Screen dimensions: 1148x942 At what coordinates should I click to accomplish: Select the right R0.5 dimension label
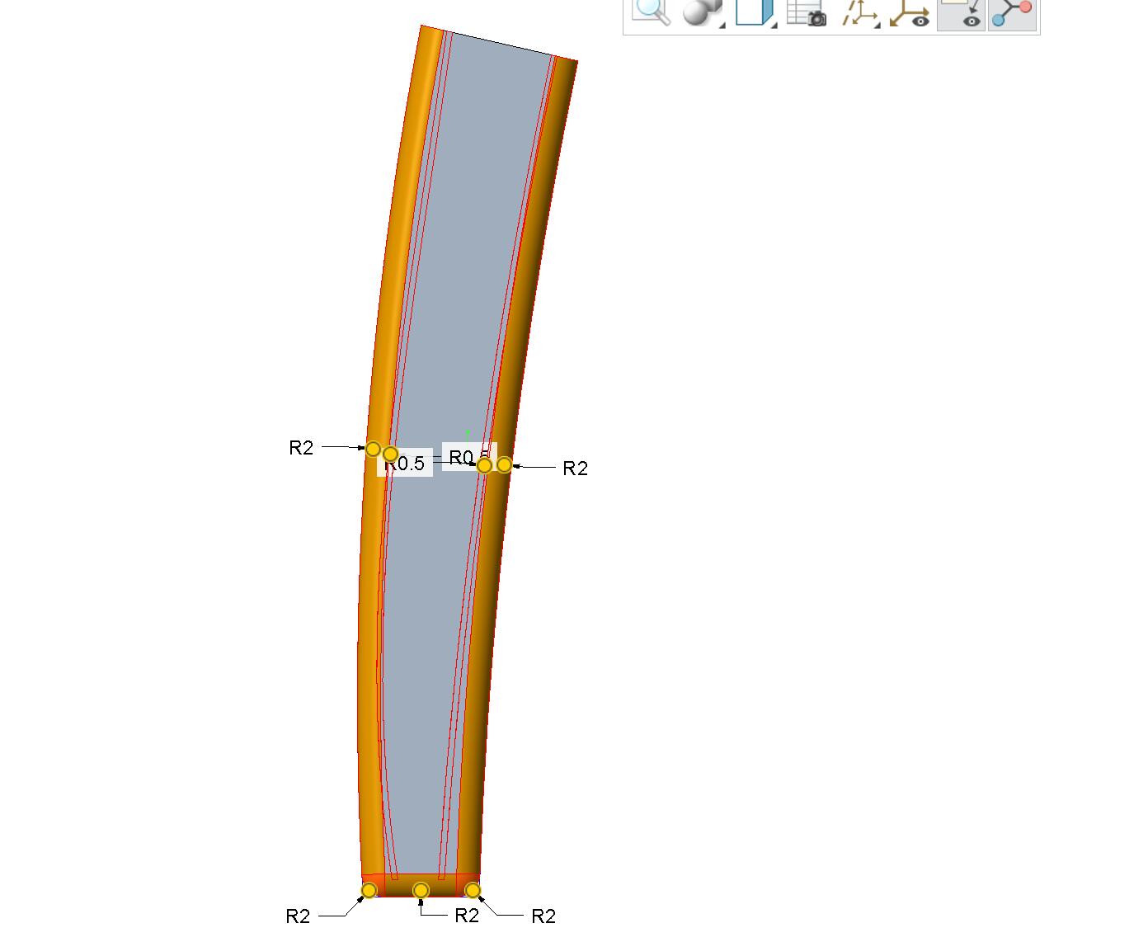click(x=469, y=457)
